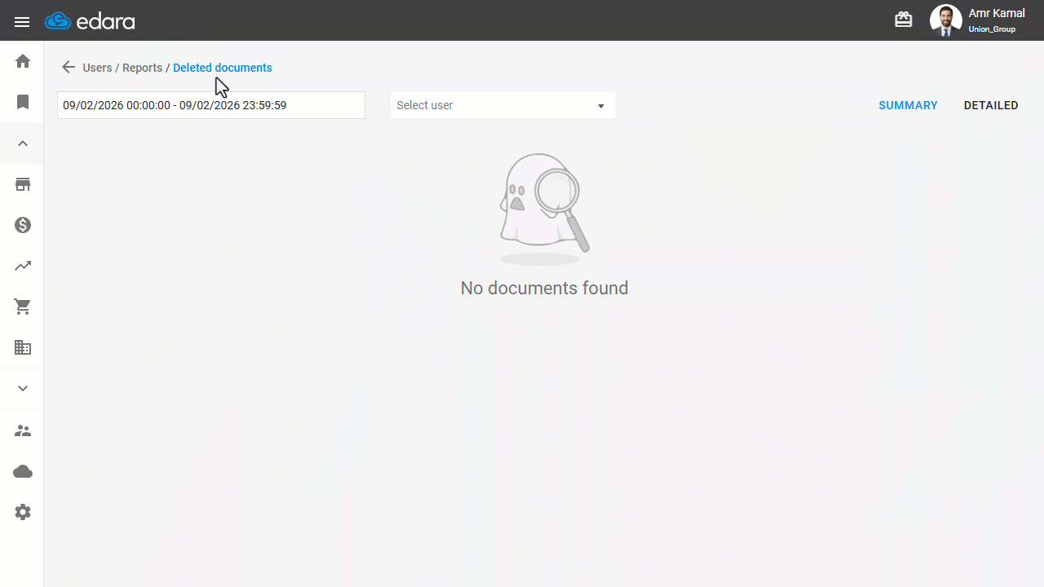Click the Union_Group organization label
Image resolution: width=1044 pixels, height=587 pixels.
pyautogui.click(x=992, y=29)
